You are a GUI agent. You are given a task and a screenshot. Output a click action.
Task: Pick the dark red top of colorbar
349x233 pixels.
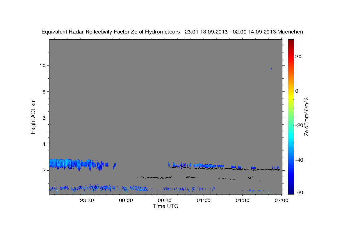(291, 42)
